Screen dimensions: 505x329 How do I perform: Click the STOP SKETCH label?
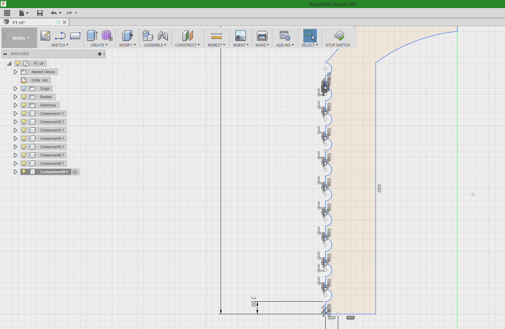click(338, 45)
